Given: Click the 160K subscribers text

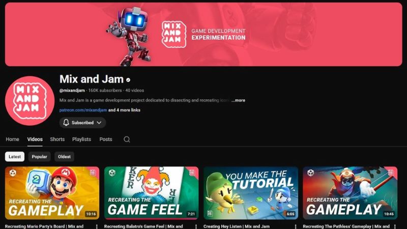Looking at the screenshot, I should tap(105, 91).
